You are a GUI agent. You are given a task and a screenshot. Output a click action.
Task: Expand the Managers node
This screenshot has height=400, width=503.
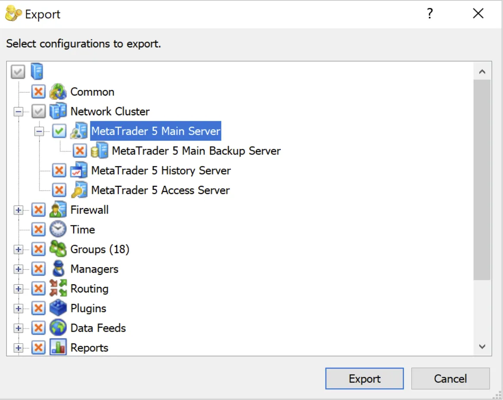tap(18, 269)
